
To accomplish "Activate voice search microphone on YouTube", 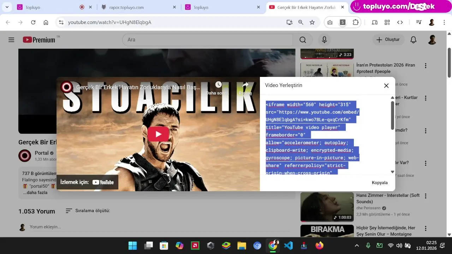I will [x=324, y=40].
